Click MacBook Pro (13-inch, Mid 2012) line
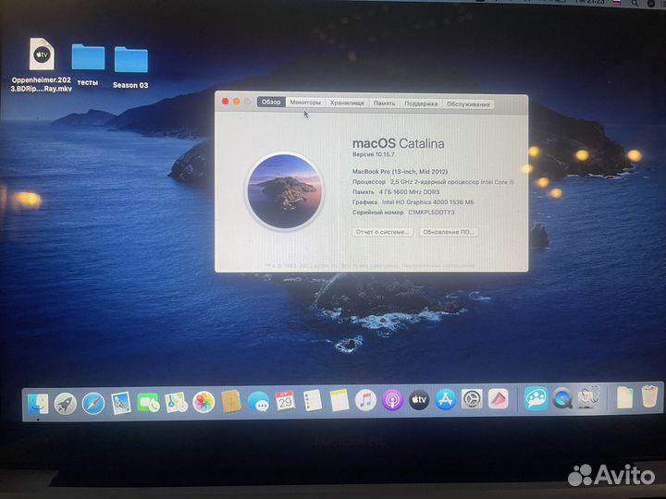 coord(401,172)
